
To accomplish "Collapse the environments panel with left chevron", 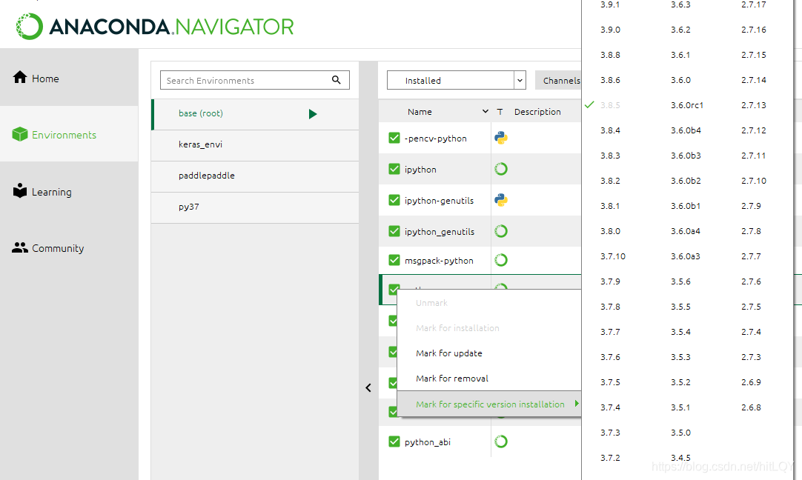I will pyautogui.click(x=368, y=388).
